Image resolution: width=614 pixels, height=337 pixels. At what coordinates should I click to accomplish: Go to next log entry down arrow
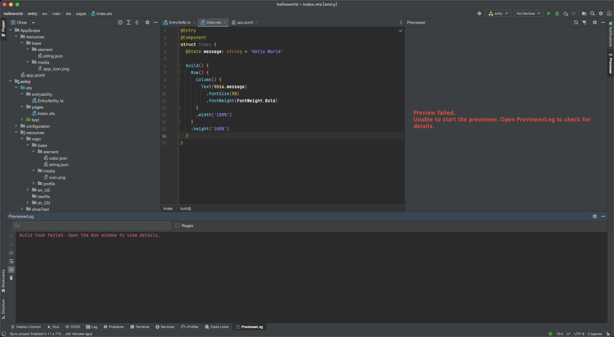(x=11, y=245)
